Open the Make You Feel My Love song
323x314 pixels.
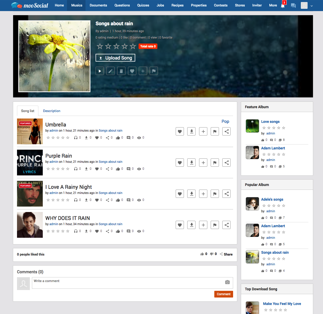pyautogui.click(x=282, y=304)
